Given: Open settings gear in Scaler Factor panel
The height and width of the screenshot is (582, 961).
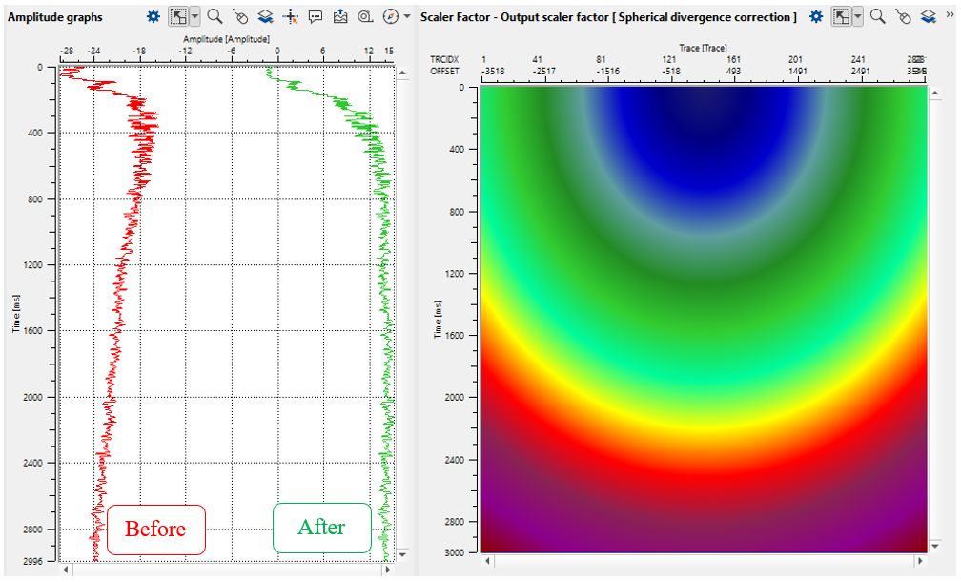Looking at the screenshot, I should tap(816, 16).
